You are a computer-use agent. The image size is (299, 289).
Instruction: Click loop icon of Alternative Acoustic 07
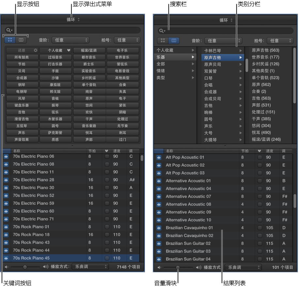(159, 197)
